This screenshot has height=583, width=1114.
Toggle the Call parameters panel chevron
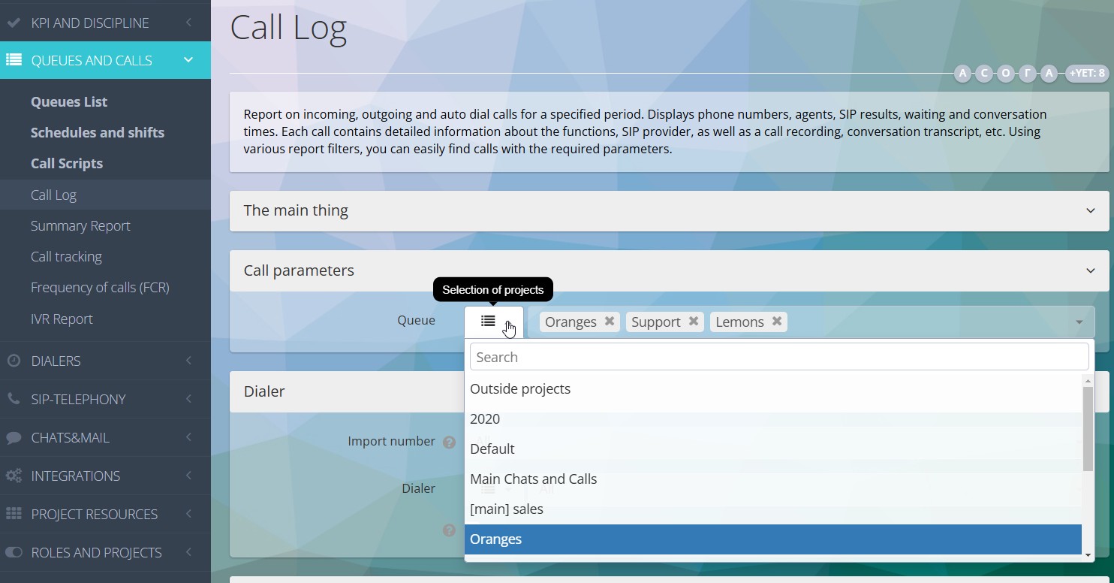point(1090,270)
